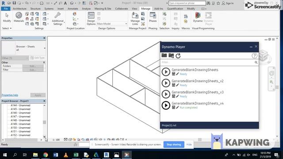This screenshot has height=159, width=283.
Task: Open Revit from the taskbar
Action: [106, 155]
